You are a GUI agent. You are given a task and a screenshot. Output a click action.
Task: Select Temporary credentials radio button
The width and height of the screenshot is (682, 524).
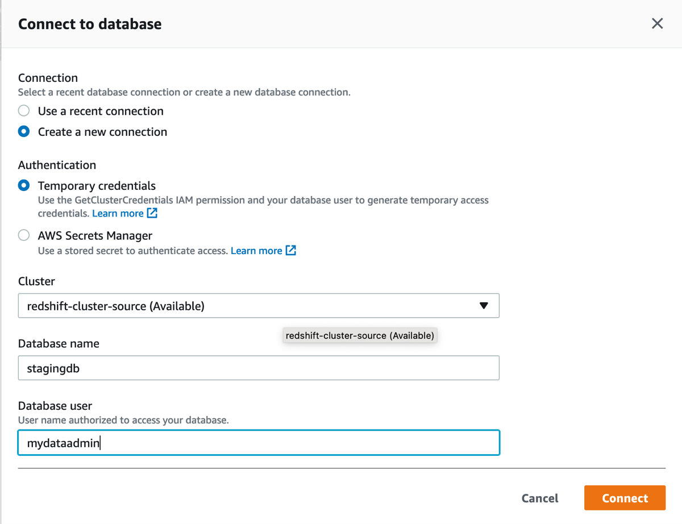coord(24,186)
